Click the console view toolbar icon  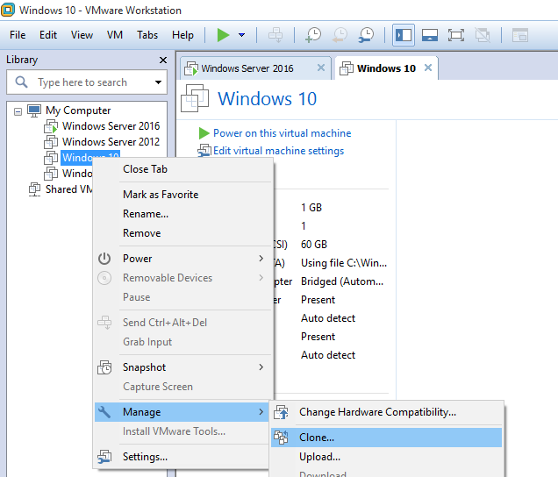click(520, 35)
